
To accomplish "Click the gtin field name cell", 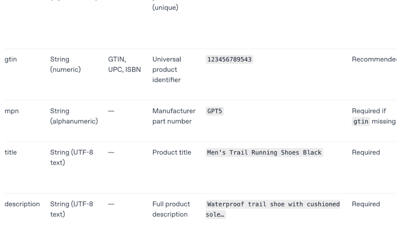I will pyautogui.click(x=11, y=60).
